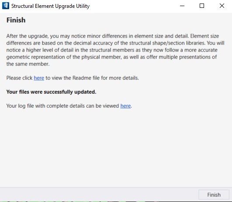This screenshot has height=202, width=232.
Task: Maximize the Upgrade Utility window
Action: (x=202, y=6)
